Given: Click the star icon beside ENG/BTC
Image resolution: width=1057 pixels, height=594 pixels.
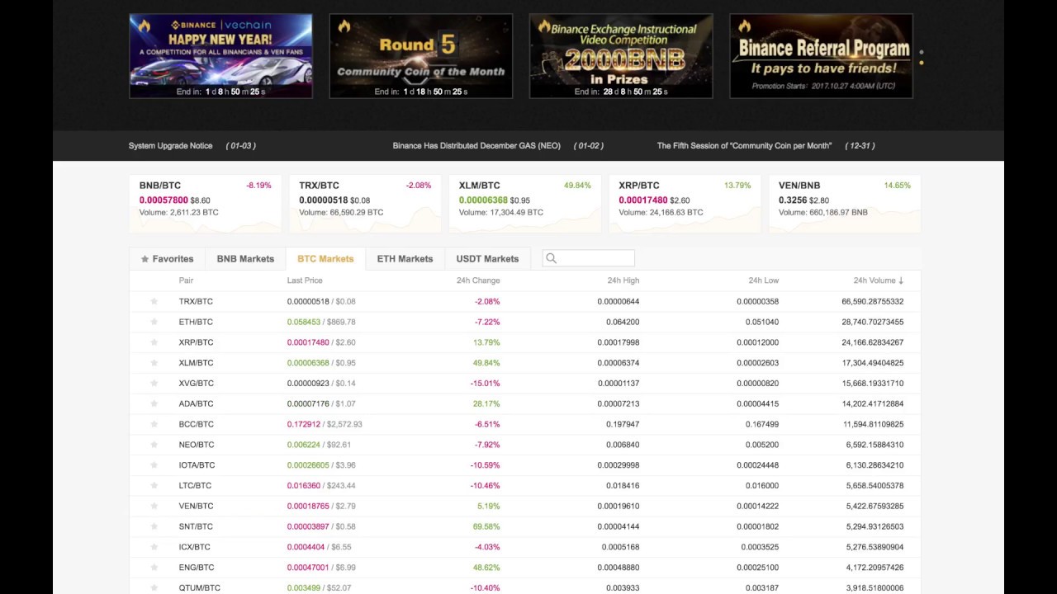Looking at the screenshot, I should click(154, 568).
